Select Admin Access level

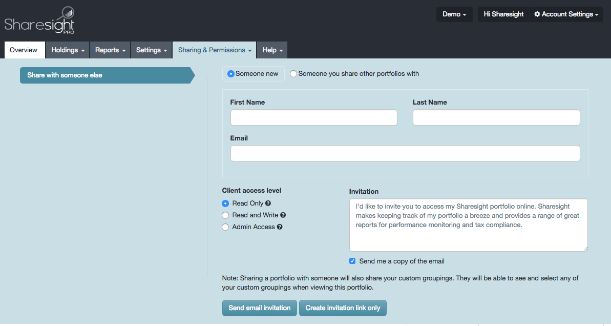(225, 227)
